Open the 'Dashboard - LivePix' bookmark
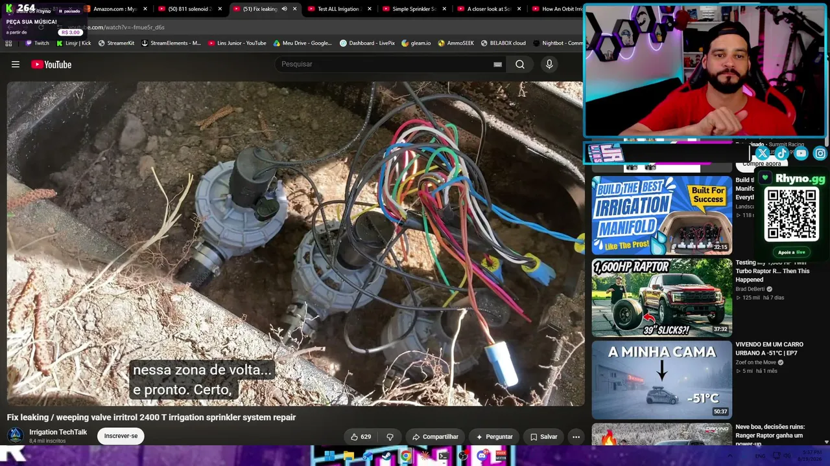This screenshot has width=830, height=466. tap(367, 43)
